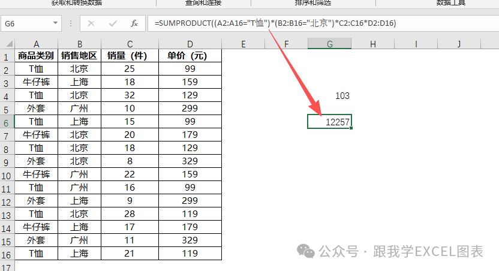Image resolution: width=499 pixels, height=271 pixels.
Task: Click cell showing 103 in column G
Action: tap(330, 95)
